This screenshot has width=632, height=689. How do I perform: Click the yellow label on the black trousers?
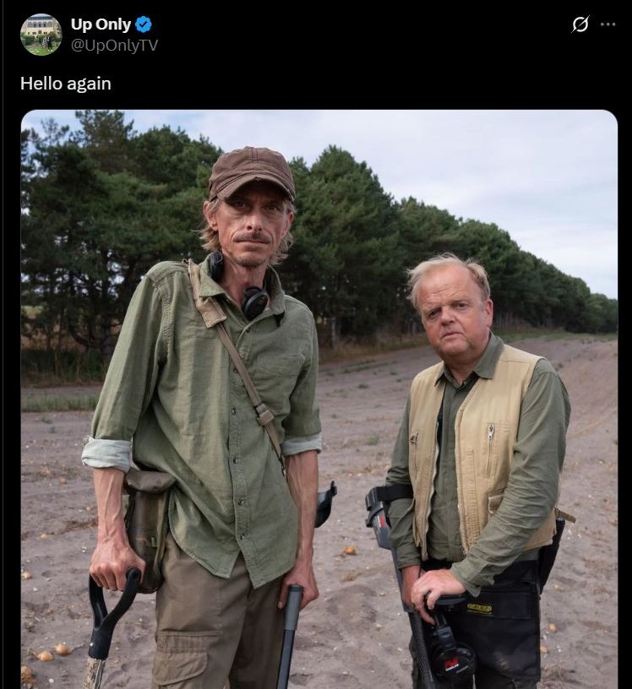click(478, 609)
